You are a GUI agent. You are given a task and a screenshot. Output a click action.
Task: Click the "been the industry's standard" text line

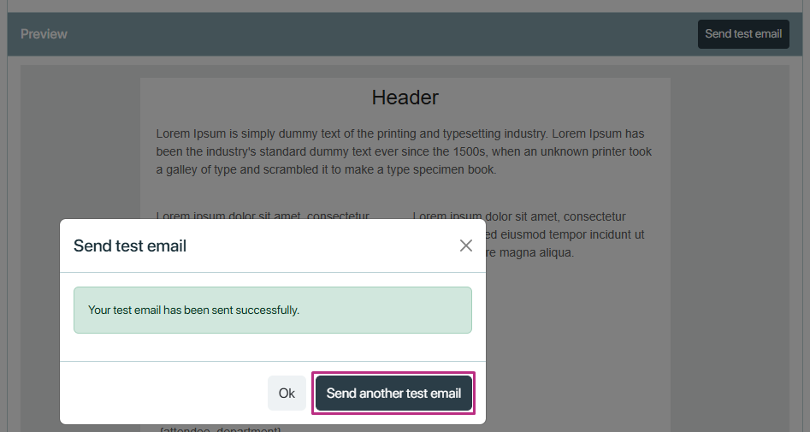point(404,152)
